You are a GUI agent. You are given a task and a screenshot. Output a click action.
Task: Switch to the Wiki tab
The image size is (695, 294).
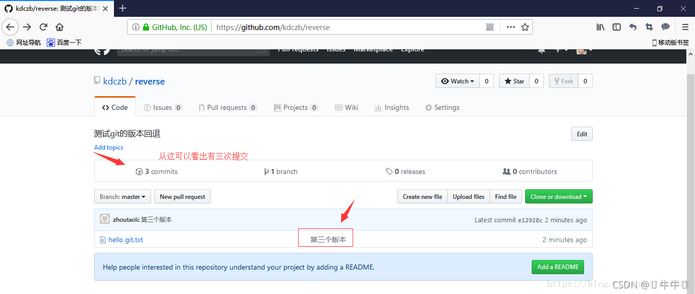346,107
